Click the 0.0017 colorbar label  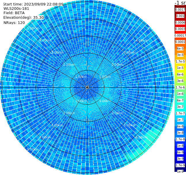(x=180, y=10)
